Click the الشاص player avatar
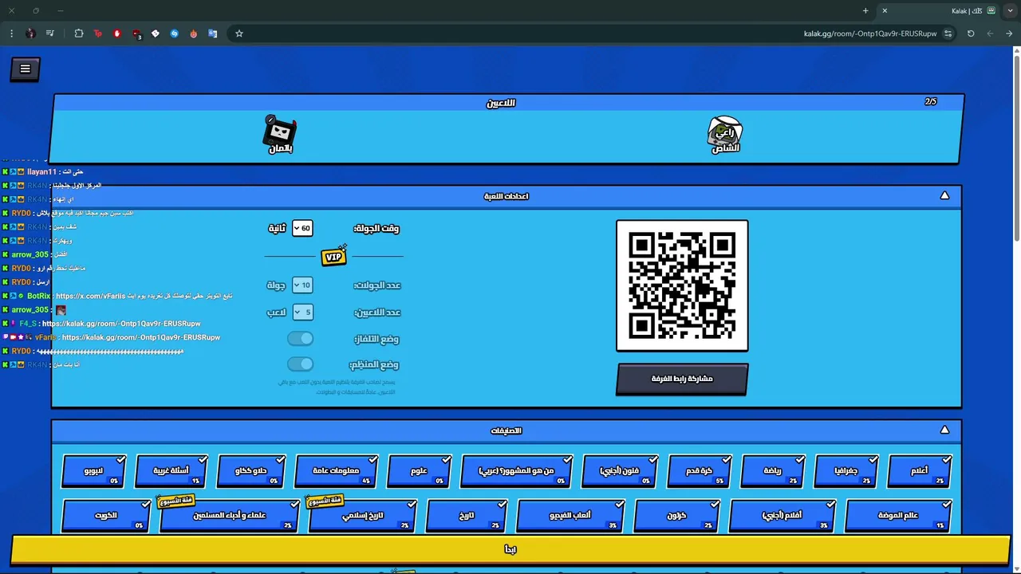The image size is (1021, 574). (x=725, y=135)
